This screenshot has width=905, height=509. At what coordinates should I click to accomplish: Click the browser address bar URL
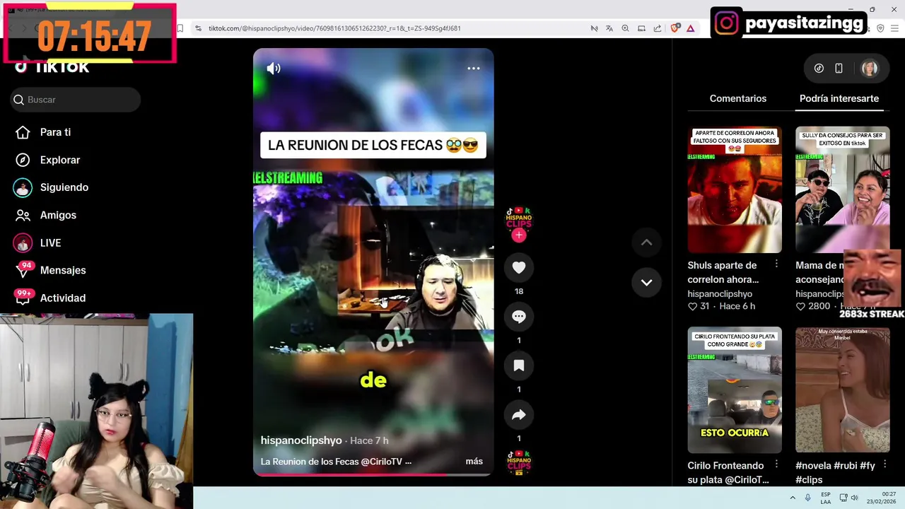(x=334, y=28)
